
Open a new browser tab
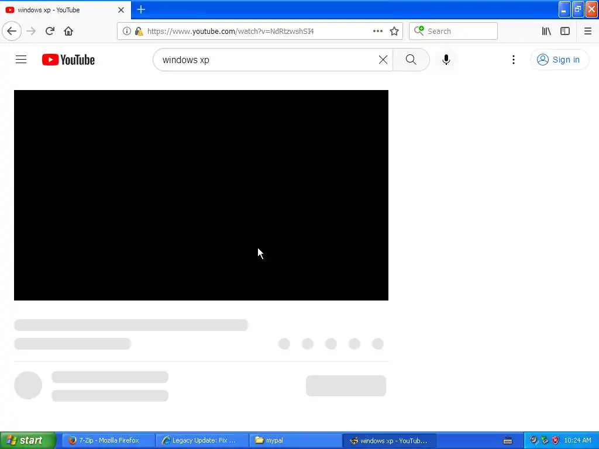(x=141, y=9)
